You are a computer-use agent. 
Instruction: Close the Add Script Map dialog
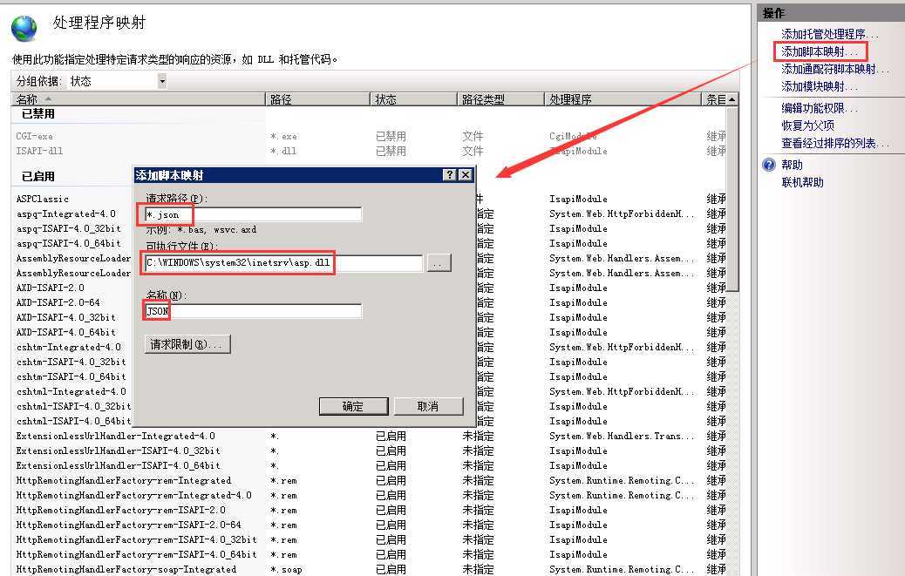click(x=466, y=174)
